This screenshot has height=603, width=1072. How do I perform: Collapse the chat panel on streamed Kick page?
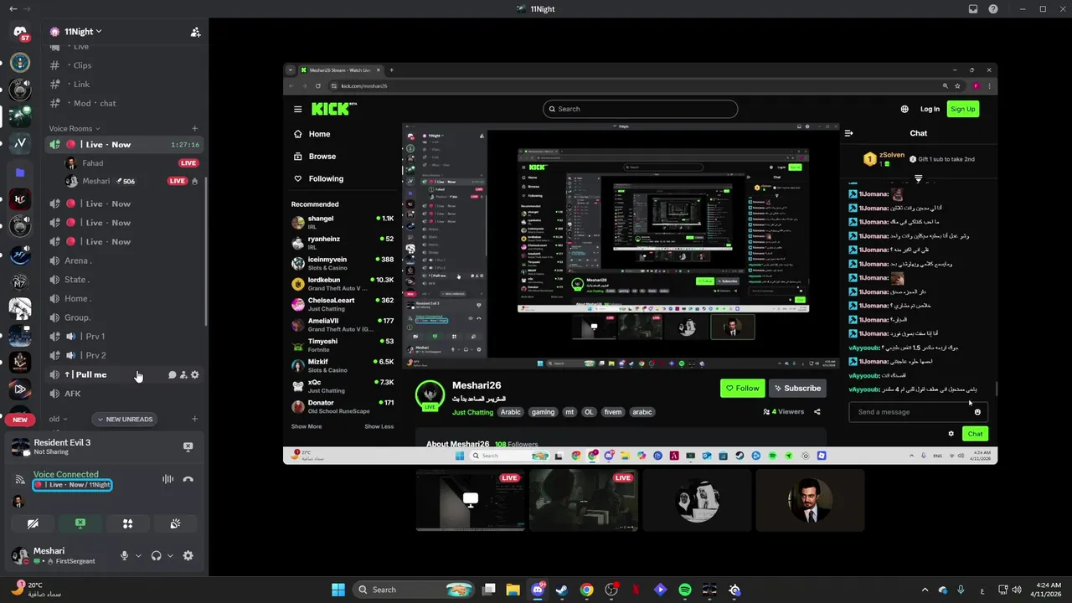coord(848,133)
